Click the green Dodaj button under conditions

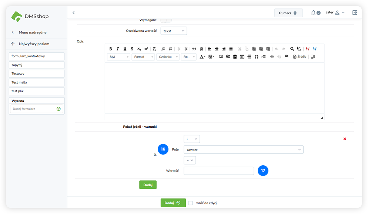[148, 184]
